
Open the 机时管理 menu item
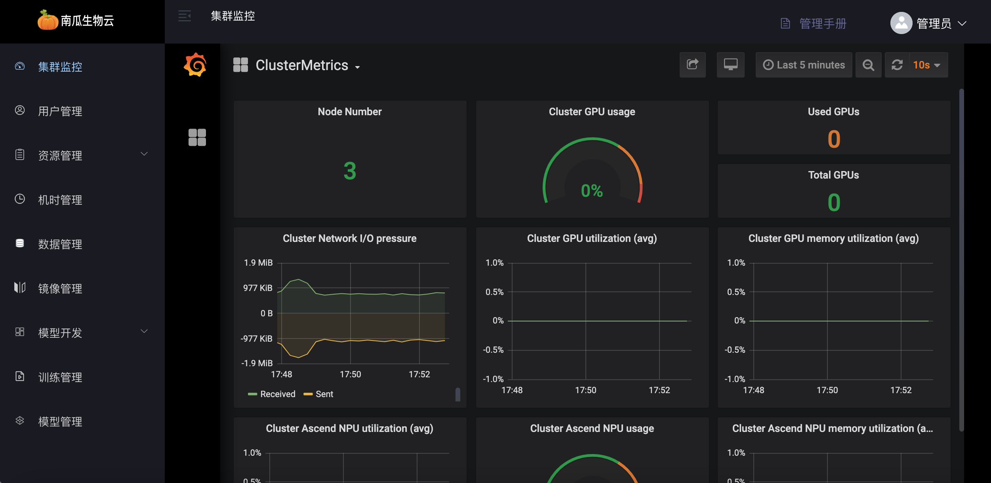(82, 200)
